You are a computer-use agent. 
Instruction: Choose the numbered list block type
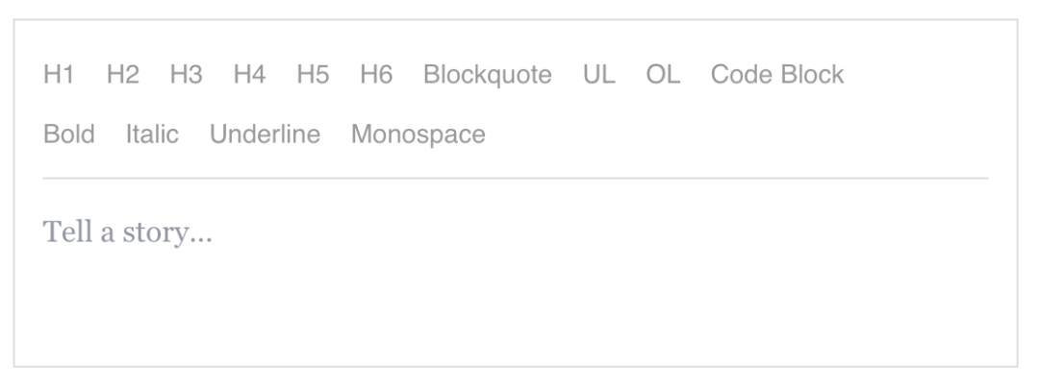(663, 75)
